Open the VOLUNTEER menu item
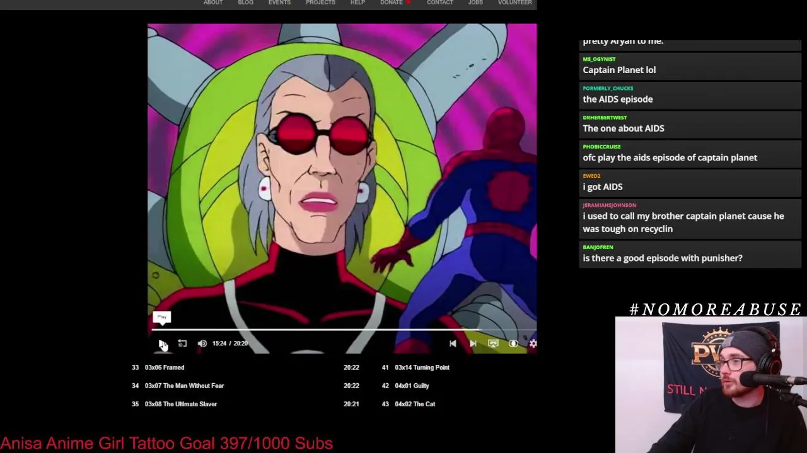The image size is (807, 453). [515, 3]
